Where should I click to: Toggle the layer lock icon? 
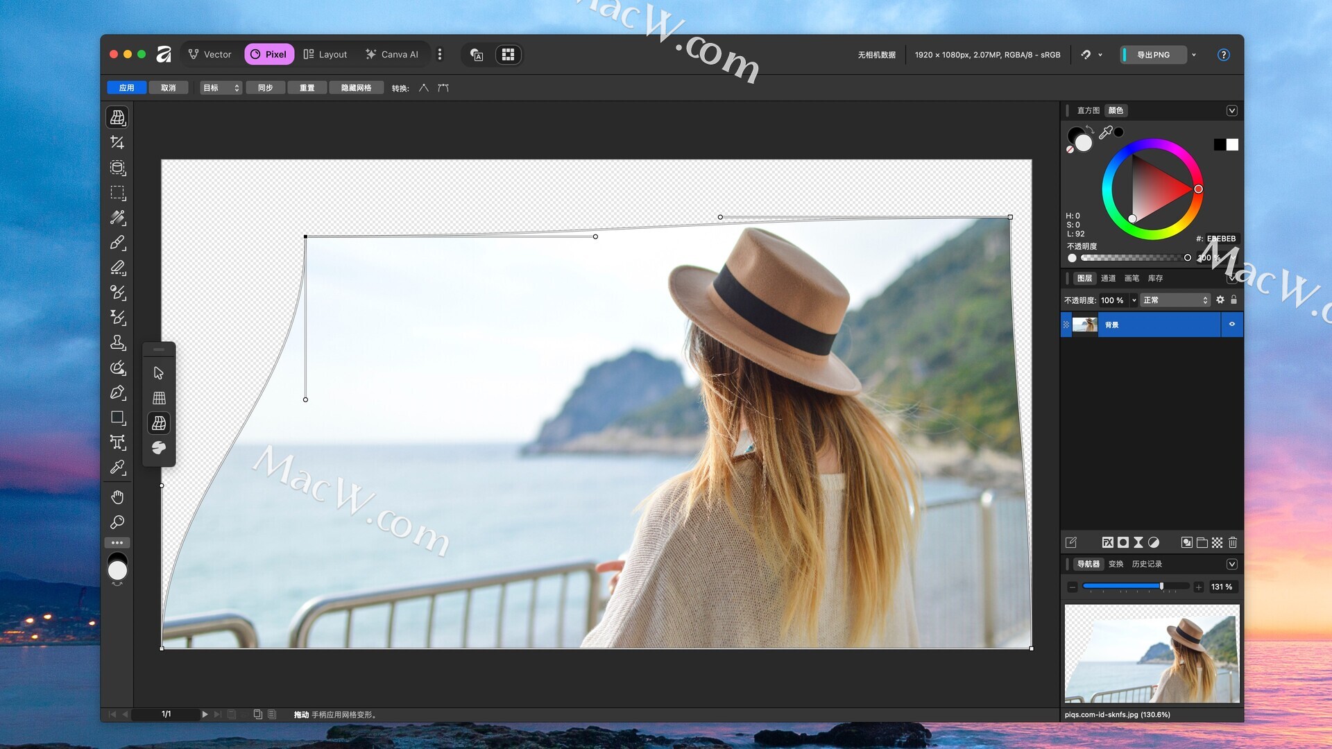[1233, 300]
